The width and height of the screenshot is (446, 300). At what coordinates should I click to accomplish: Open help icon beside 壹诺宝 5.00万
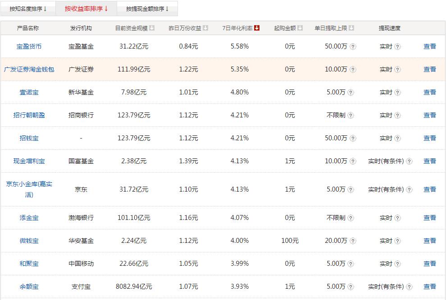pos(350,93)
